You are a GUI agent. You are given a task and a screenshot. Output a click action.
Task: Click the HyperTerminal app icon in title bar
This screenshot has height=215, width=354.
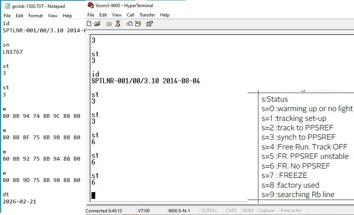coord(90,5)
